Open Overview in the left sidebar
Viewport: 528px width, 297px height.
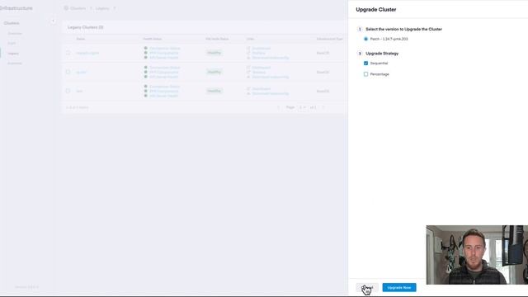(x=15, y=34)
